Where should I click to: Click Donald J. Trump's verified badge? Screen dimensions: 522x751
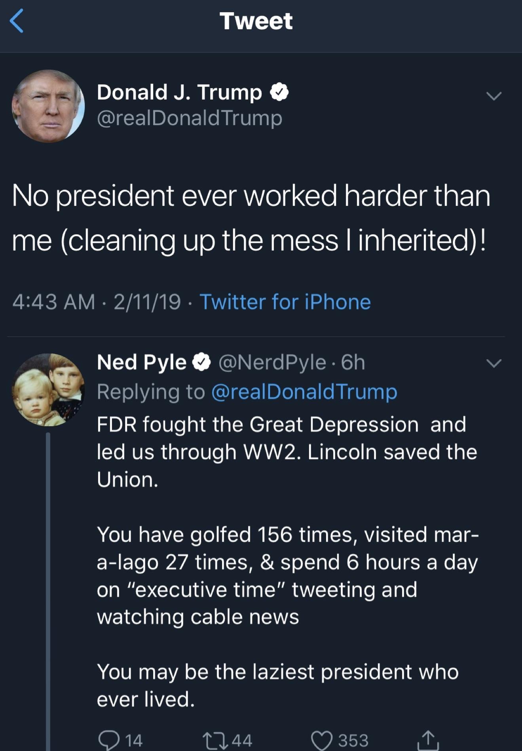point(279,93)
